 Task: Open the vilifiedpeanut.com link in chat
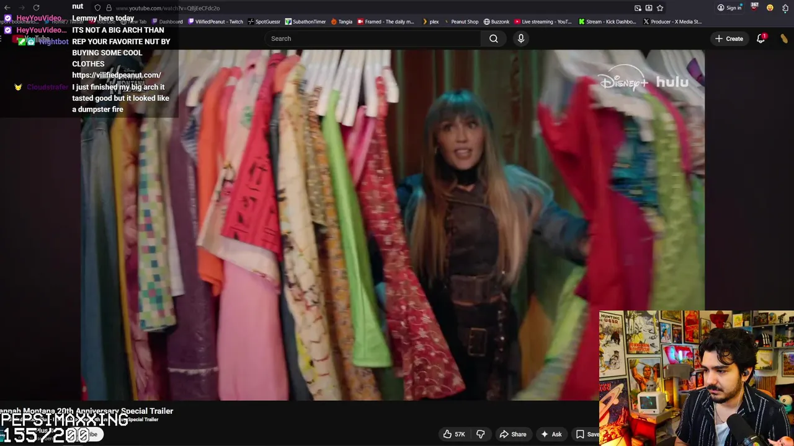(x=117, y=75)
